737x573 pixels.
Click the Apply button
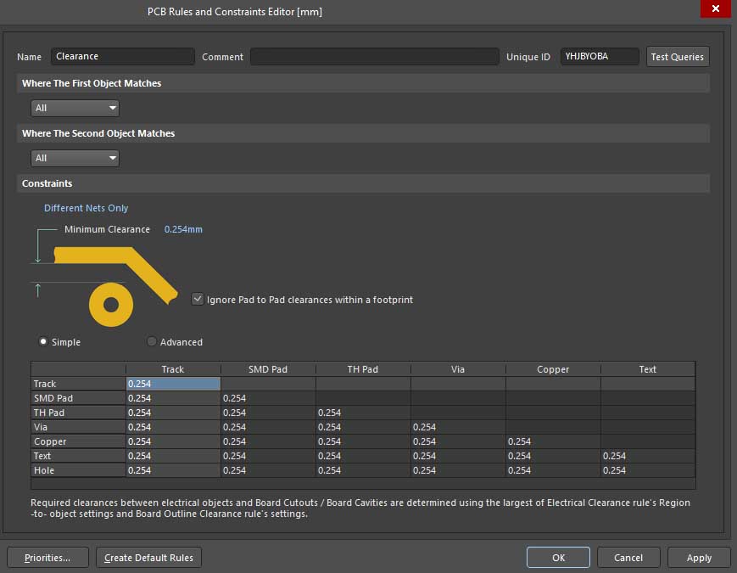click(x=699, y=558)
